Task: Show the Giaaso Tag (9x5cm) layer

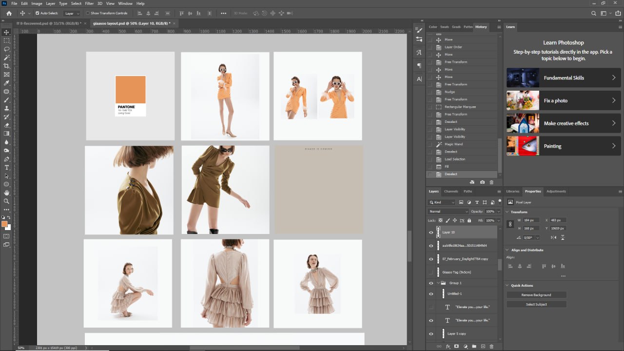Action: [431, 272]
